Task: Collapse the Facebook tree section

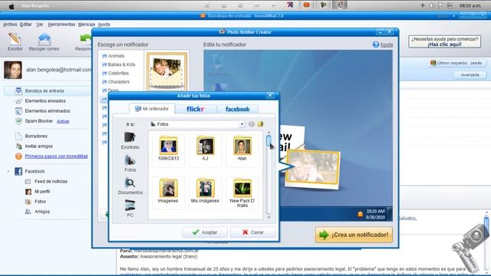Action: (8, 172)
